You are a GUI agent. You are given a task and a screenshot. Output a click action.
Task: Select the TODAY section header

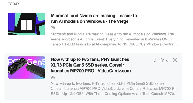point(14,4)
